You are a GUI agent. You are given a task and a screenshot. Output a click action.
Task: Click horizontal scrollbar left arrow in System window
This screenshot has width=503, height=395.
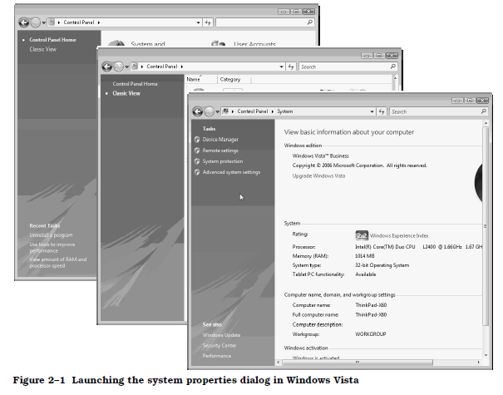click(279, 363)
